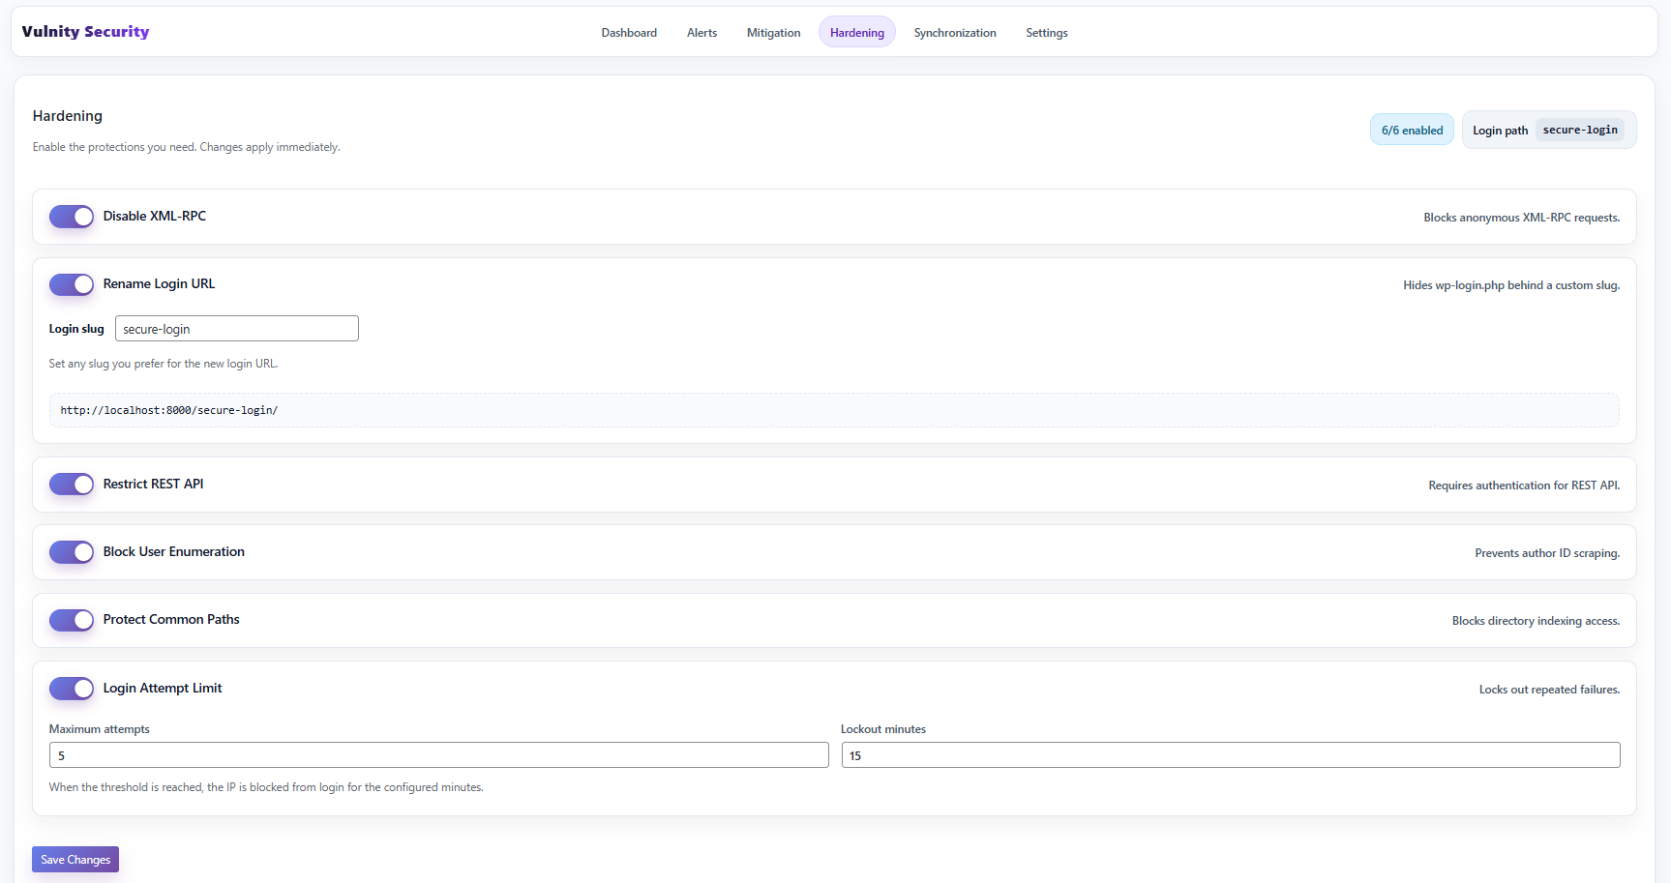Image resolution: width=1671 pixels, height=883 pixels.
Task: Open the Alerts tab
Action: click(701, 33)
